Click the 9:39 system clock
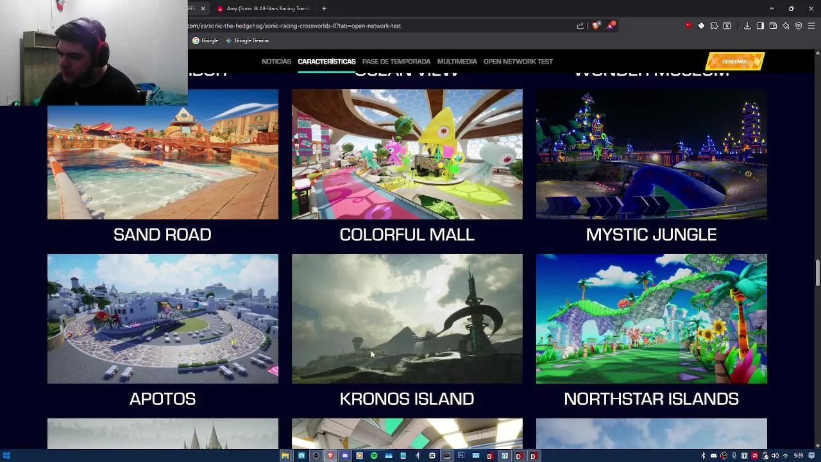The width and height of the screenshot is (821, 462). 799,456
